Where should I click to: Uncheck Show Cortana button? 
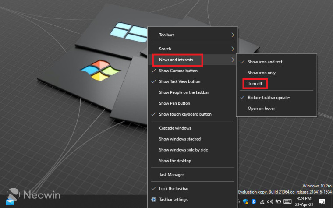point(193,71)
